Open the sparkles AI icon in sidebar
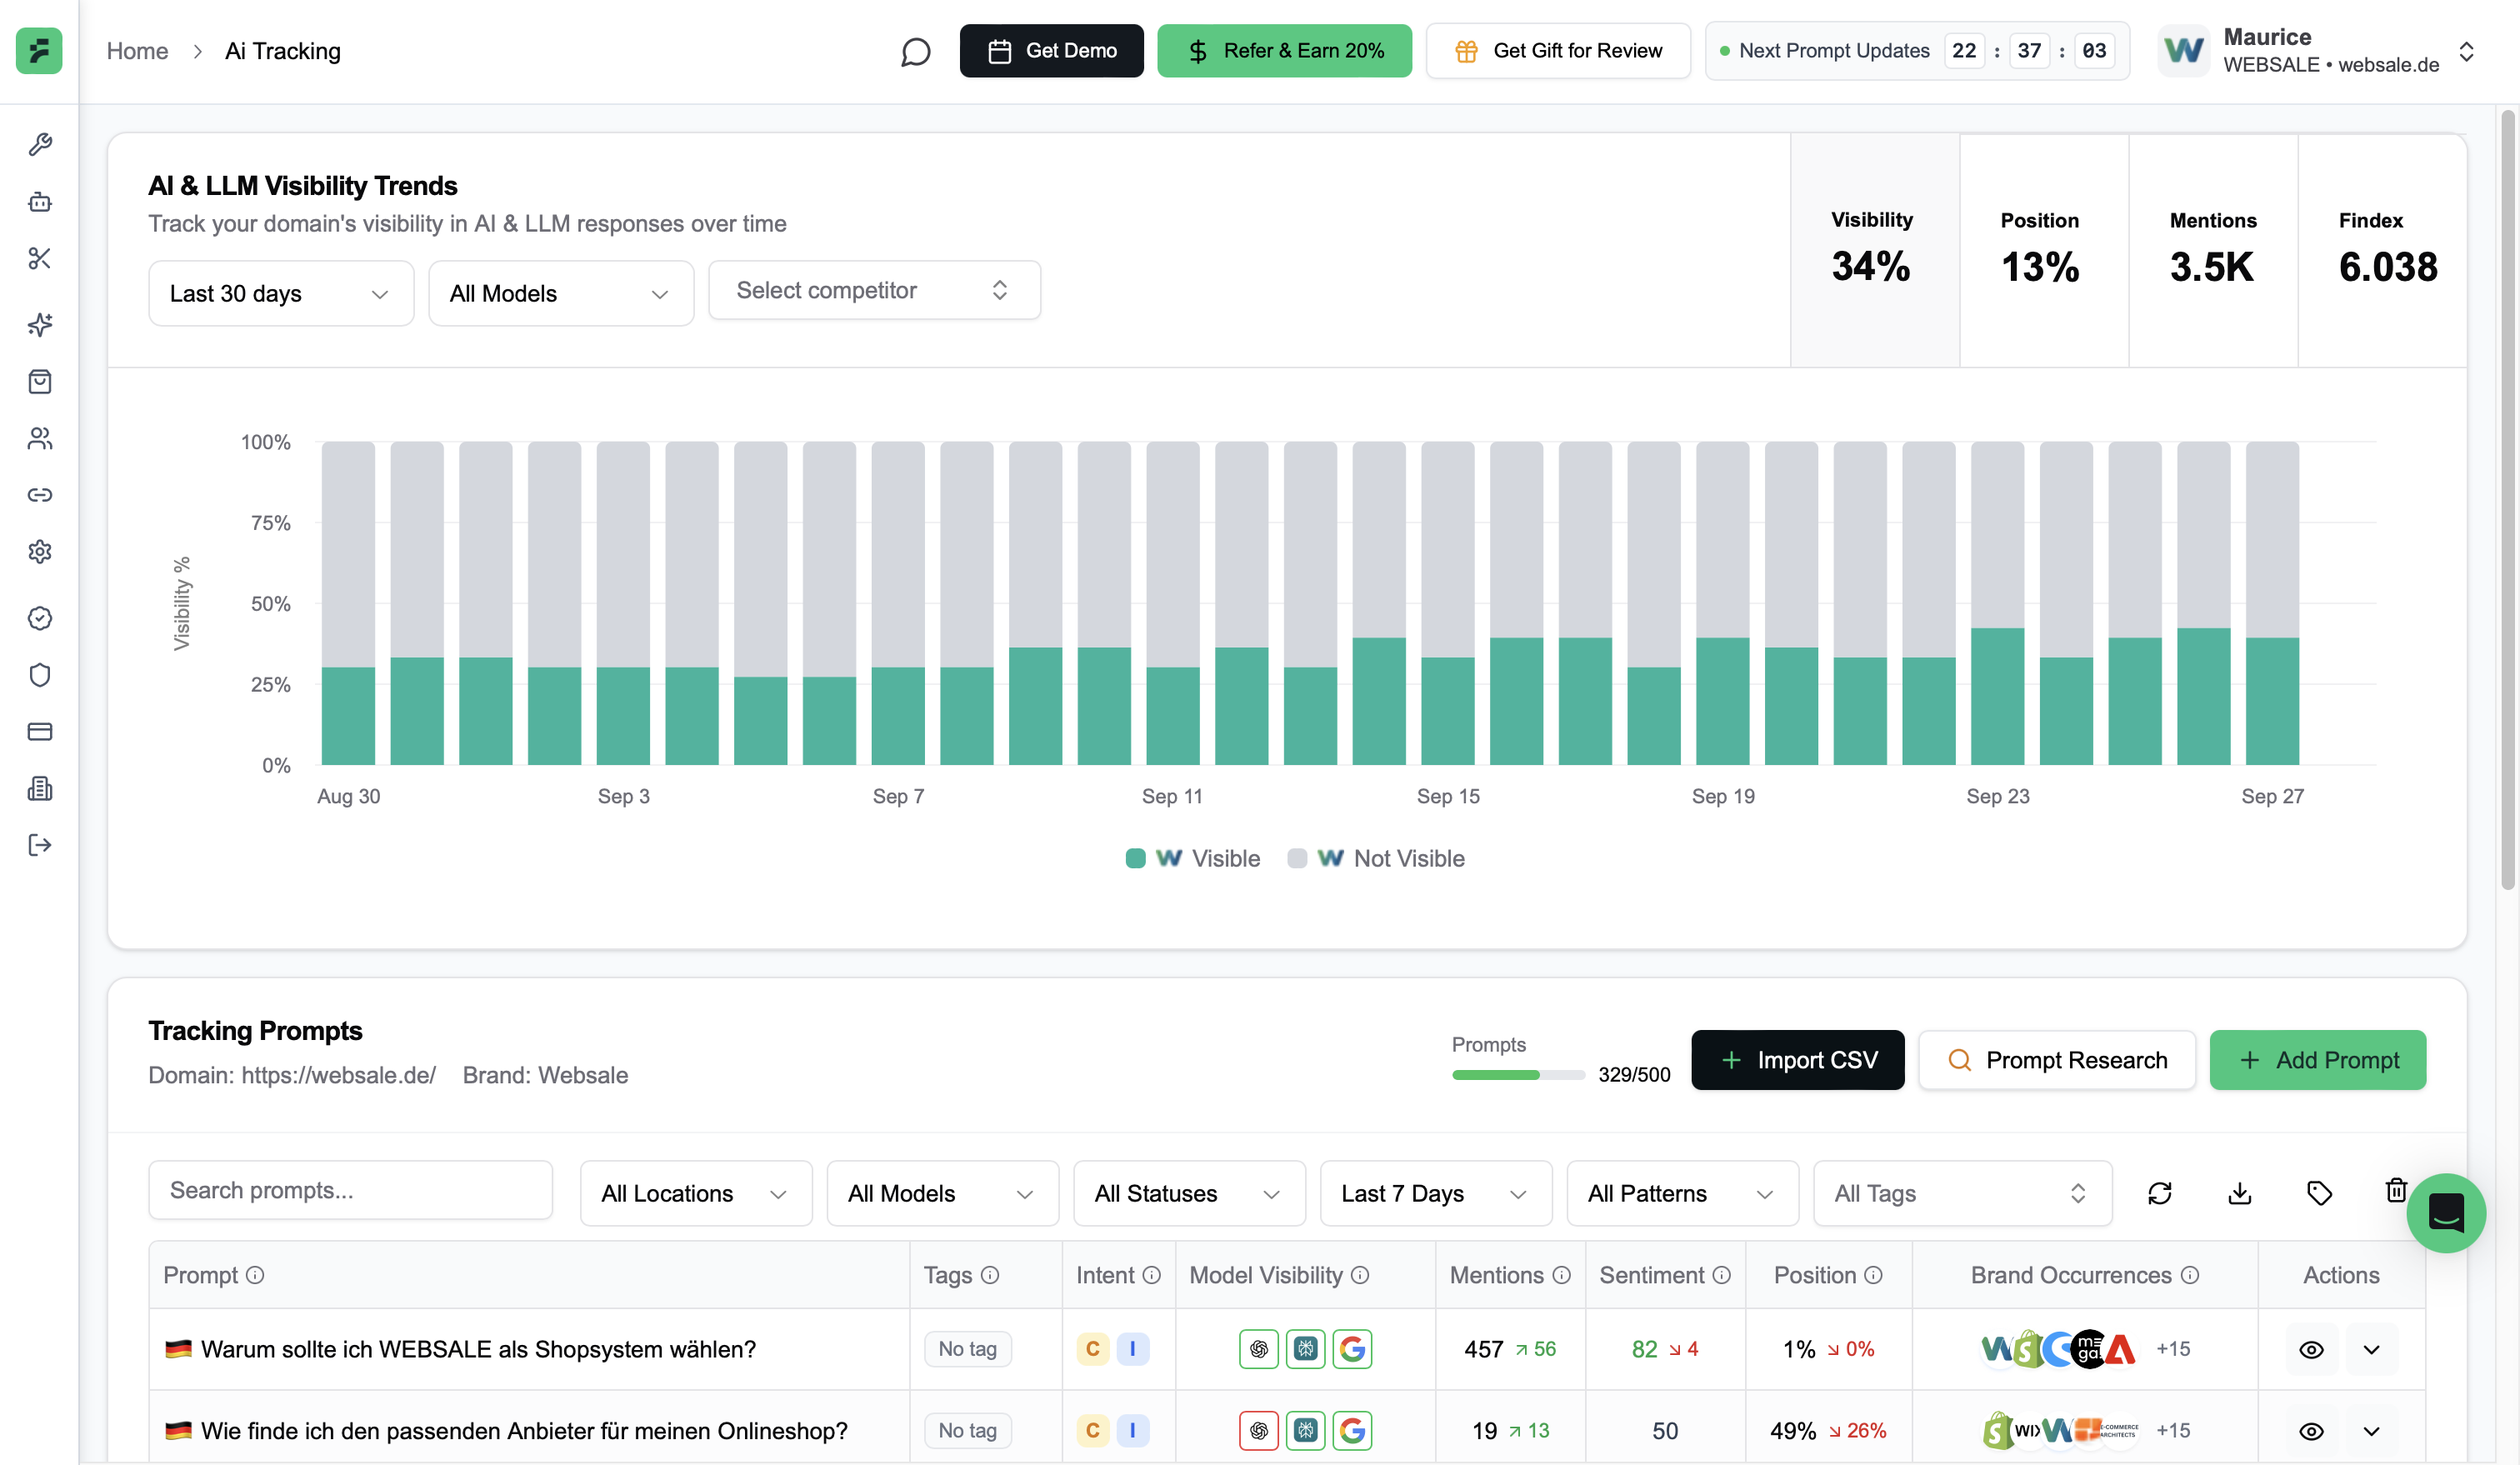 click(x=40, y=324)
